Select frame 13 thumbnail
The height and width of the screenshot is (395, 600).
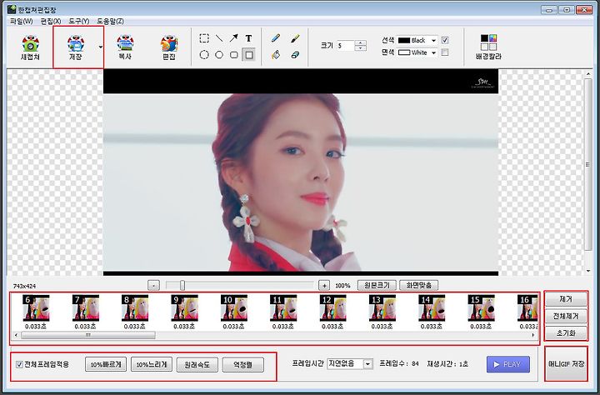coord(382,307)
